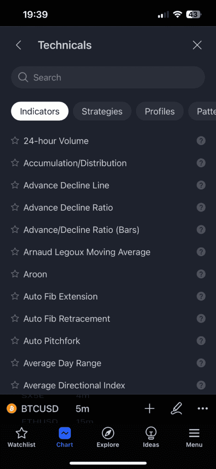Switch to the Strategies tab
This screenshot has width=216, height=469.
(102, 112)
